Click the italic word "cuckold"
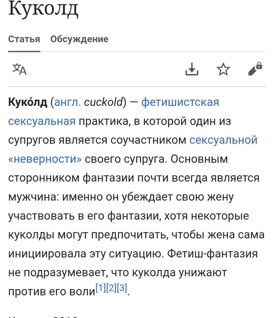 point(103,102)
